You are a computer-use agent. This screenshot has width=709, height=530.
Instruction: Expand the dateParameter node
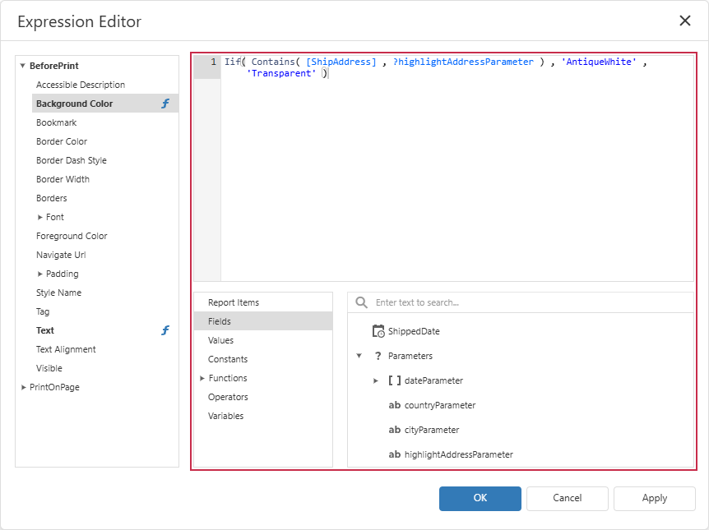pos(375,380)
